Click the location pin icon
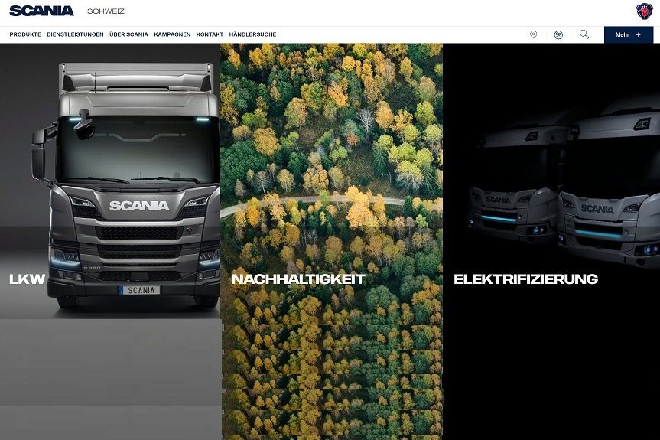The image size is (660, 440). [533, 34]
